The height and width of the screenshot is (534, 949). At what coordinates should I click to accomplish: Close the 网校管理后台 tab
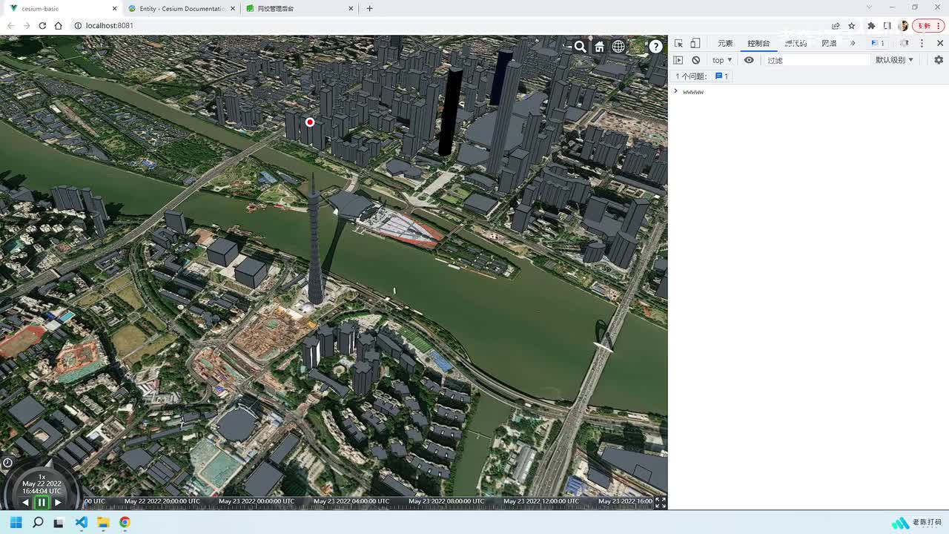click(352, 8)
